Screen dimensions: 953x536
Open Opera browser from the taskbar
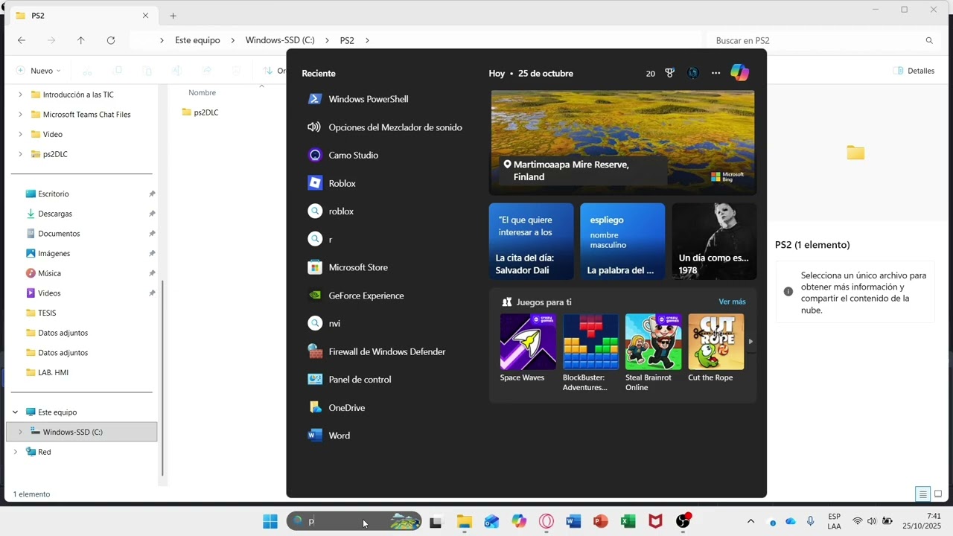pyautogui.click(x=546, y=522)
